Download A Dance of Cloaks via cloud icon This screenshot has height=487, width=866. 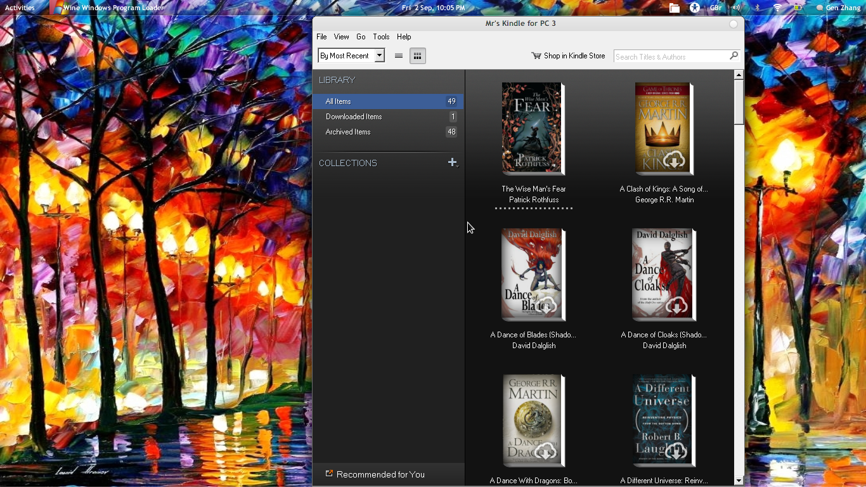tap(676, 306)
